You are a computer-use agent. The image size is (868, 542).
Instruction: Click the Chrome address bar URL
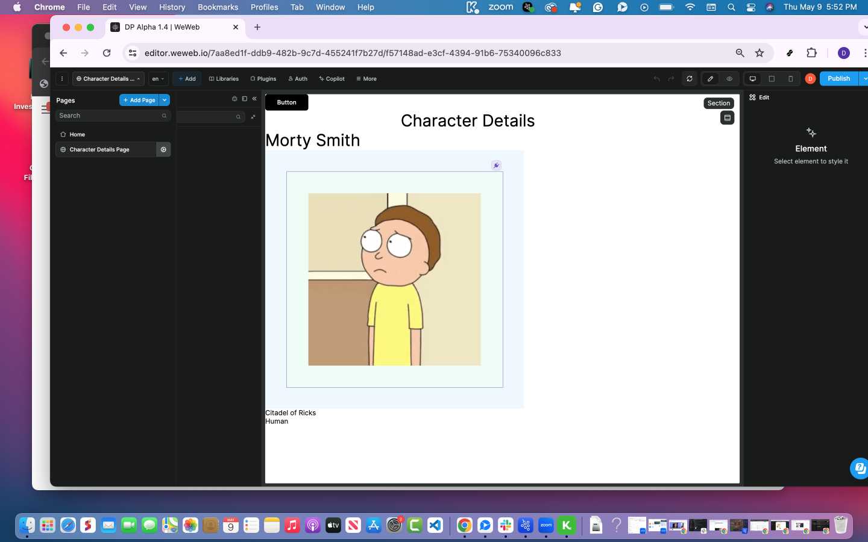pyautogui.click(x=353, y=53)
